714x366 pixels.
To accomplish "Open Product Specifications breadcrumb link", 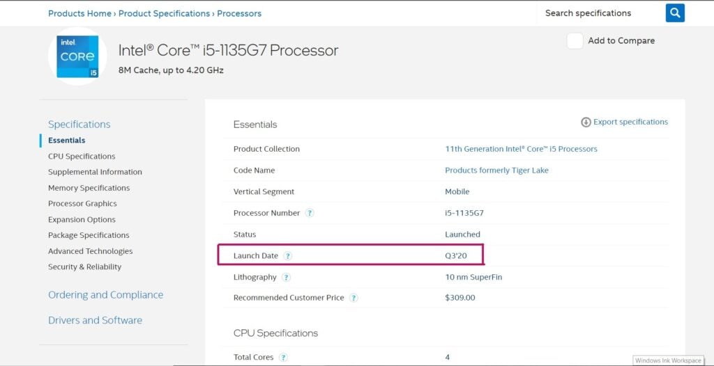I will pos(164,13).
